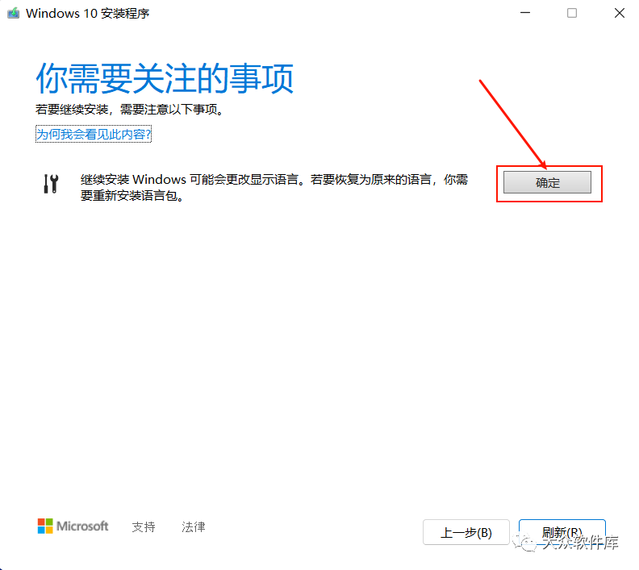This screenshot has height=570, width=639.
Task: Maximize the Windows 10 安装程序 window
Action: (572, 13)
